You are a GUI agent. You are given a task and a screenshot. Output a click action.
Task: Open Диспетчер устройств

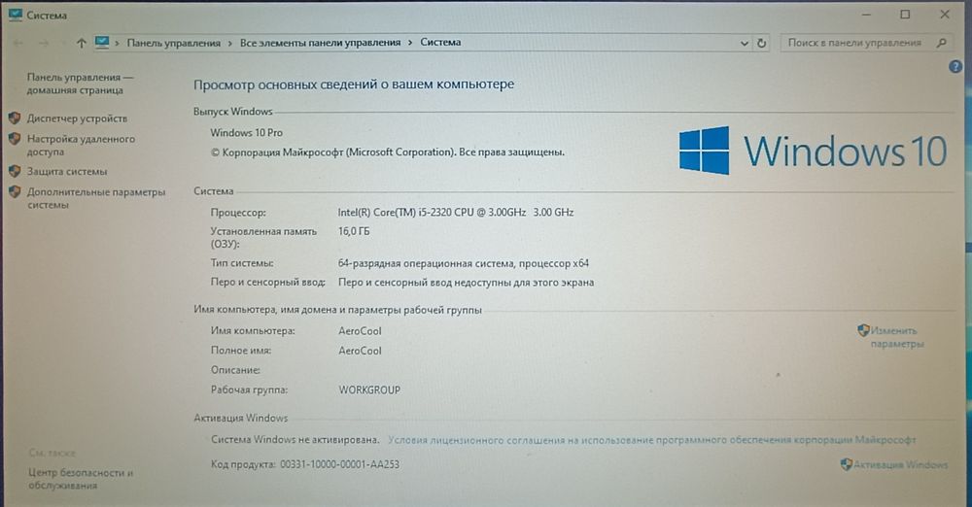(x=77, y=118)
